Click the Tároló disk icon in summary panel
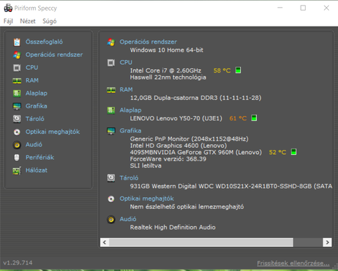Viewport: 338px width, 271px height. pos(111,178)
